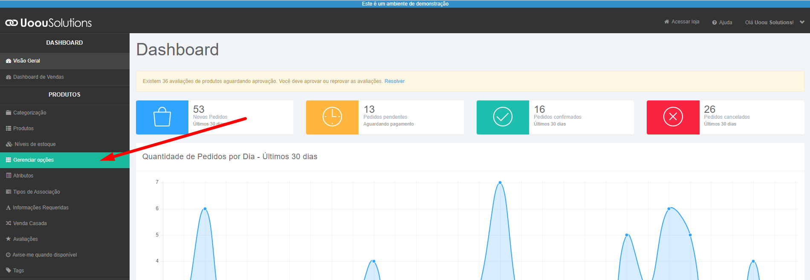Viewport: 810px width, 280px height.
Task: Select Visão Geral in sidebar
Action: (x=65, y=61)
